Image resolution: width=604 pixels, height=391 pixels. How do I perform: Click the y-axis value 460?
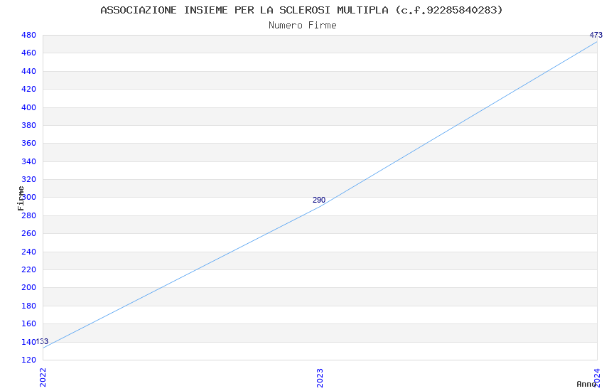coord(28,53)
